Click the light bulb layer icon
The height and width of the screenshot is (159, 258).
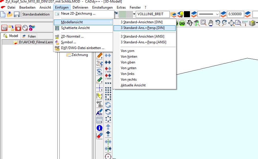(180, 14)
